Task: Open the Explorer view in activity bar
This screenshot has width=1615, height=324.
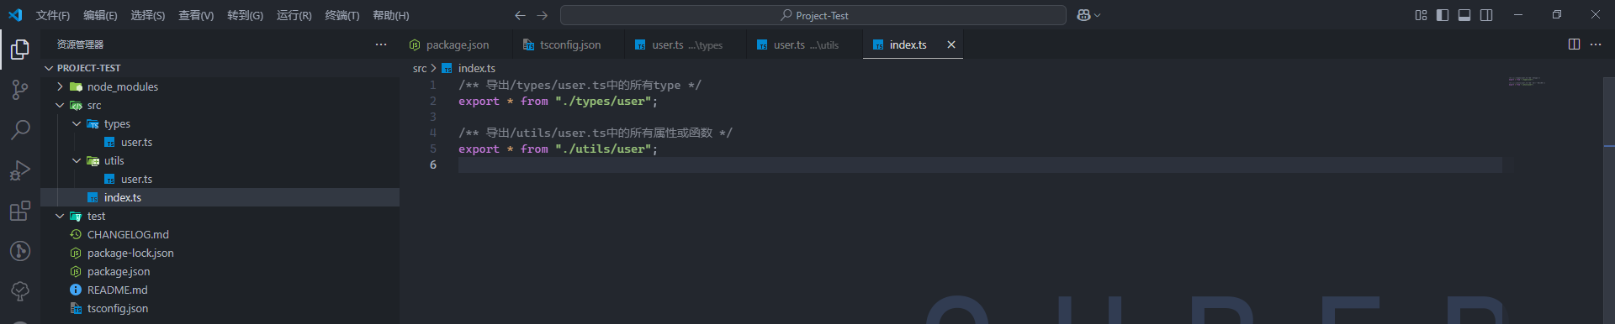Action: pyautogui.click(x=20, y=50)
